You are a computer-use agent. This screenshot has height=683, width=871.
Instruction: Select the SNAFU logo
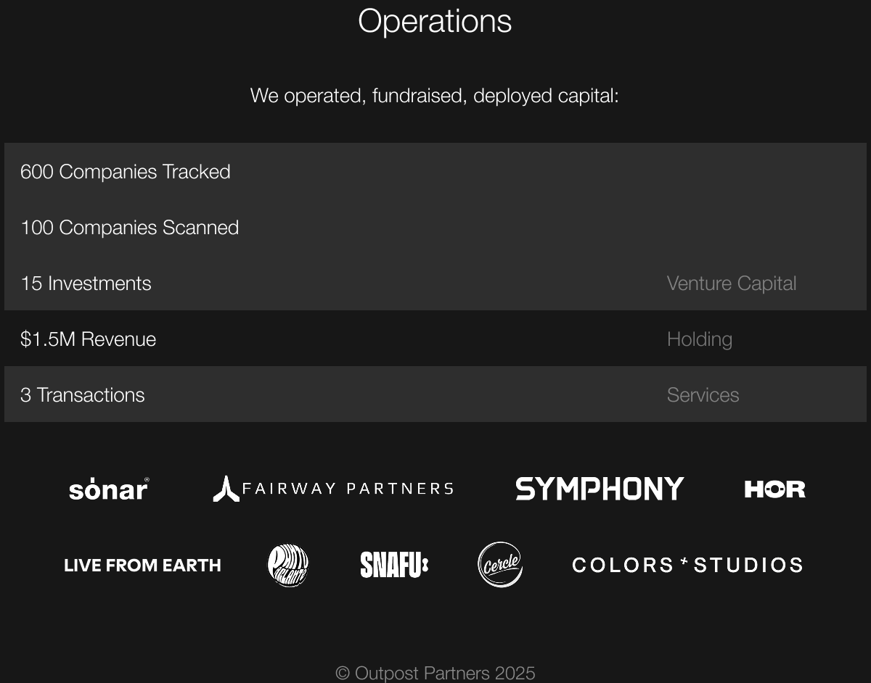[x=394, y=566]
